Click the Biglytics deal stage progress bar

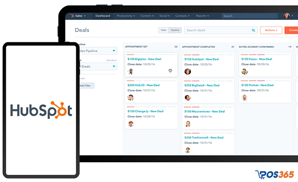click(151, 55)
